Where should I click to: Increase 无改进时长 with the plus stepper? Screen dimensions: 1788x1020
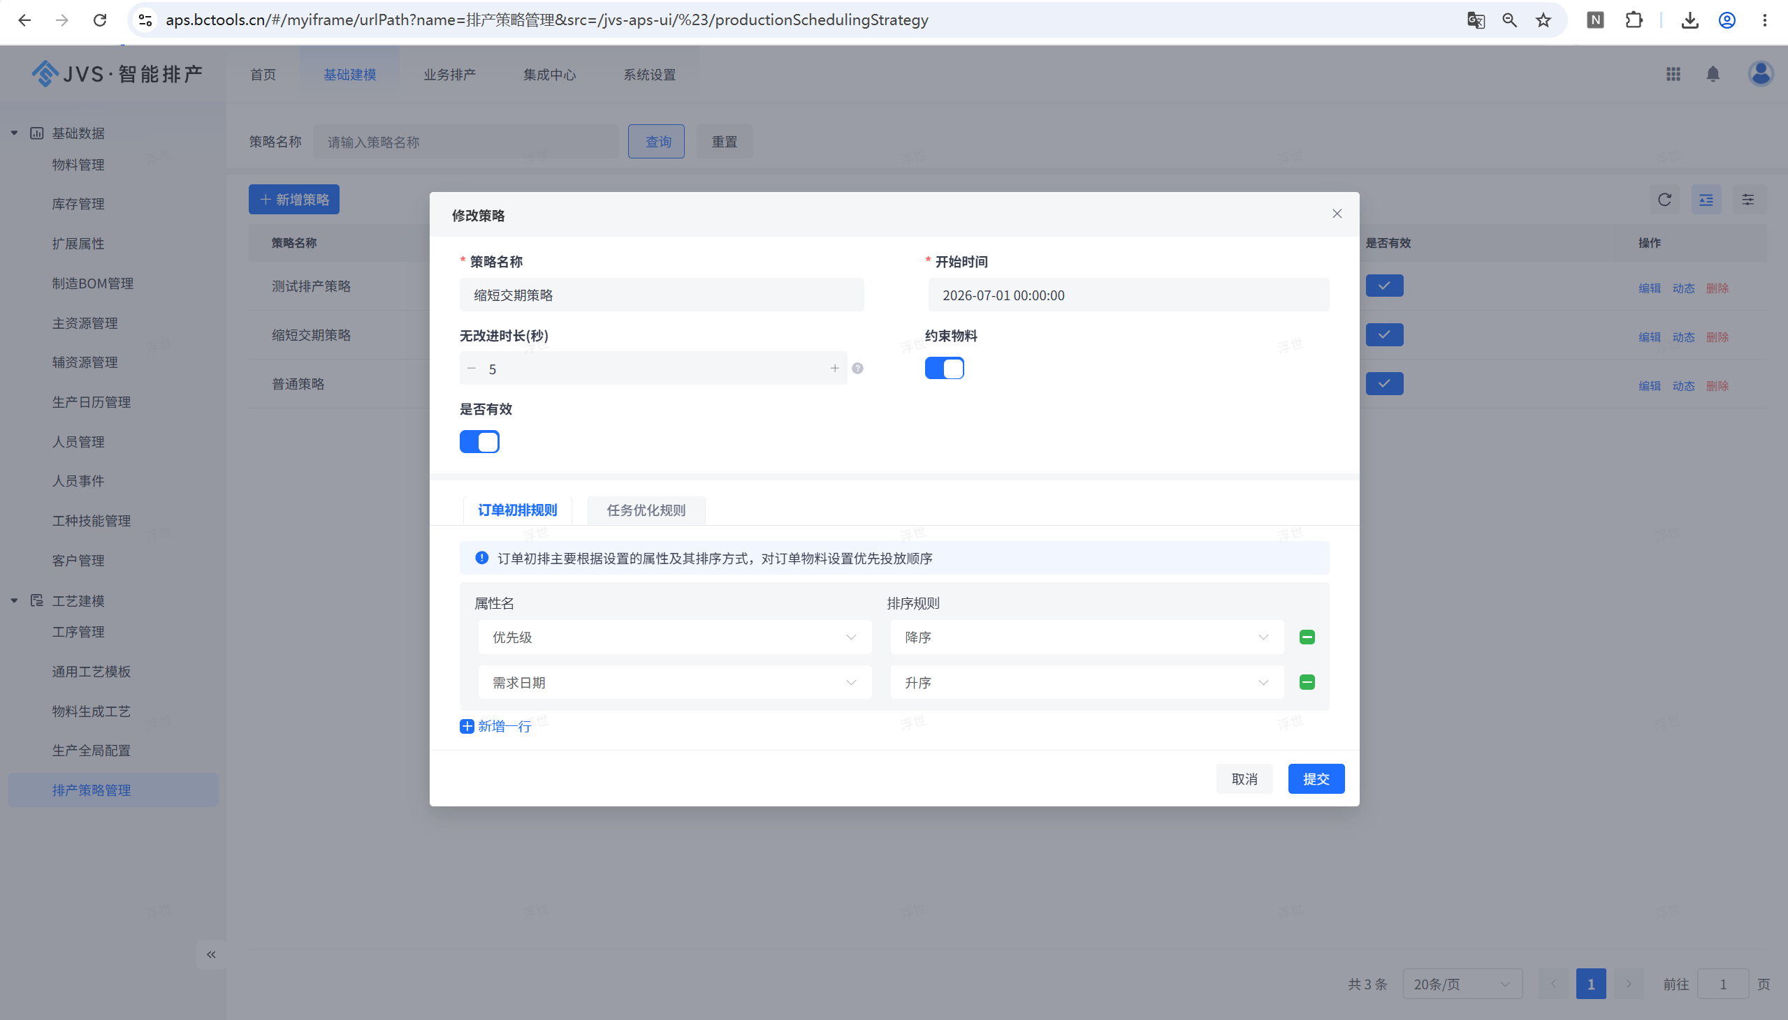click(834, 369)
